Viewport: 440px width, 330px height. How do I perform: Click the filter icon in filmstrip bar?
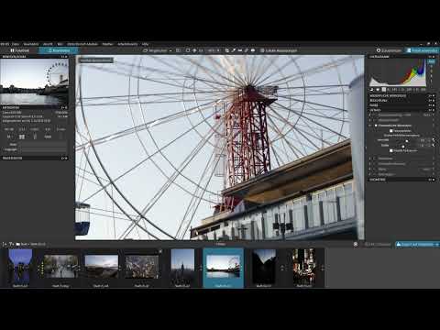tap(11, 244)
